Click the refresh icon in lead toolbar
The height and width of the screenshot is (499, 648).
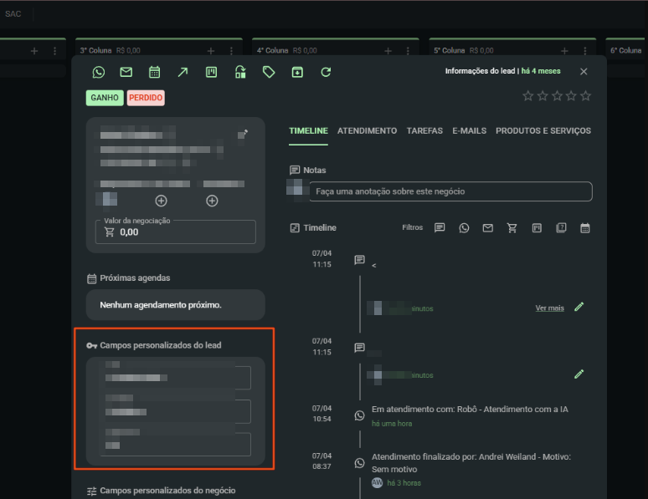(326, 72)
